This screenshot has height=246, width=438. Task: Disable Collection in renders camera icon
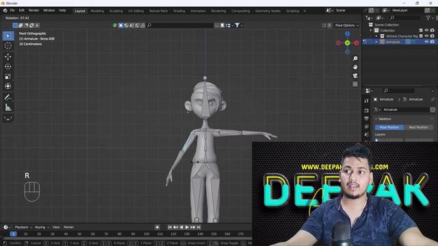433,30
